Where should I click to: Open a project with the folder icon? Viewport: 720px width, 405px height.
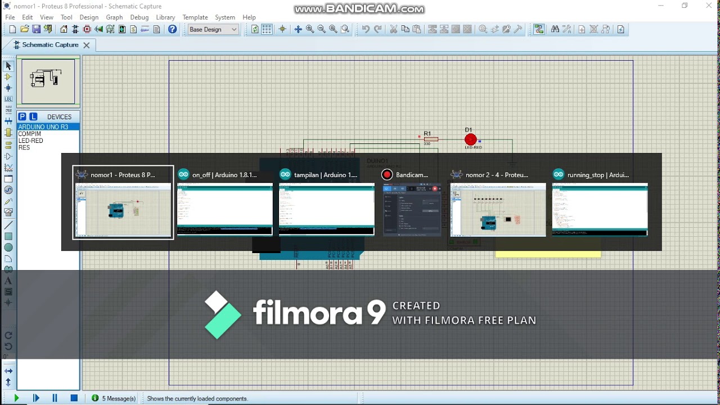click(24, 29)
